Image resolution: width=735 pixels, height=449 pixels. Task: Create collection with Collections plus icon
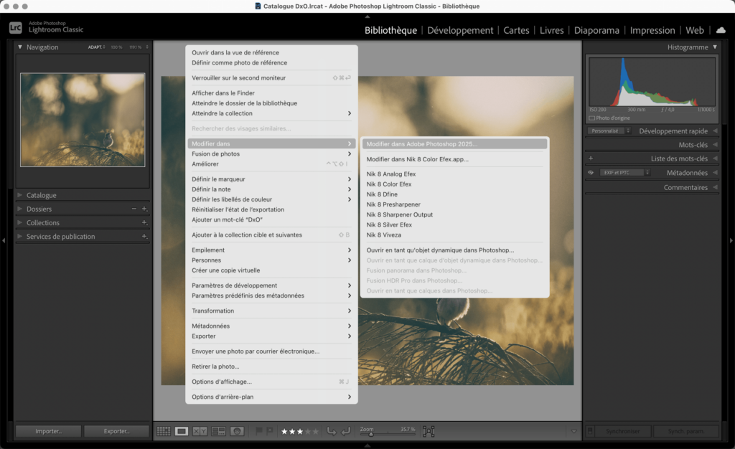point(144,222)
